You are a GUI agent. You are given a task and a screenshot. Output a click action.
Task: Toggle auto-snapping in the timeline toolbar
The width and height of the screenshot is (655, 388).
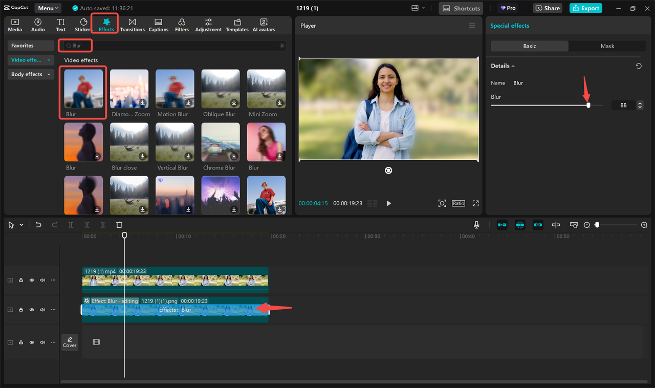[520, 225]
